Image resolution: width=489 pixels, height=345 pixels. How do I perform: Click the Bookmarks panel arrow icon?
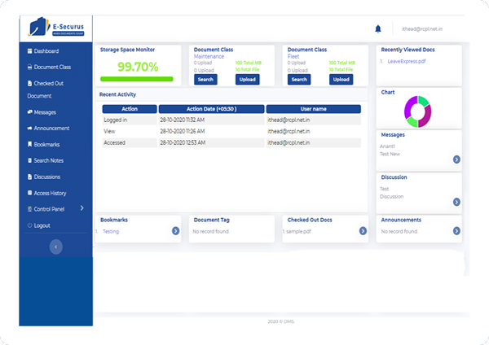click(175, 231)
